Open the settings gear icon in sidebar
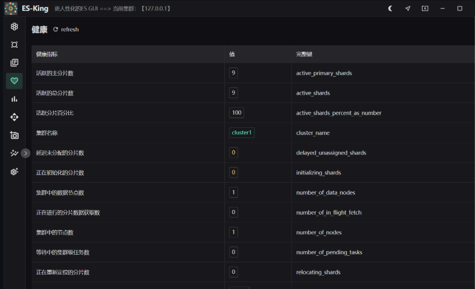 click(x=15, y=172)
